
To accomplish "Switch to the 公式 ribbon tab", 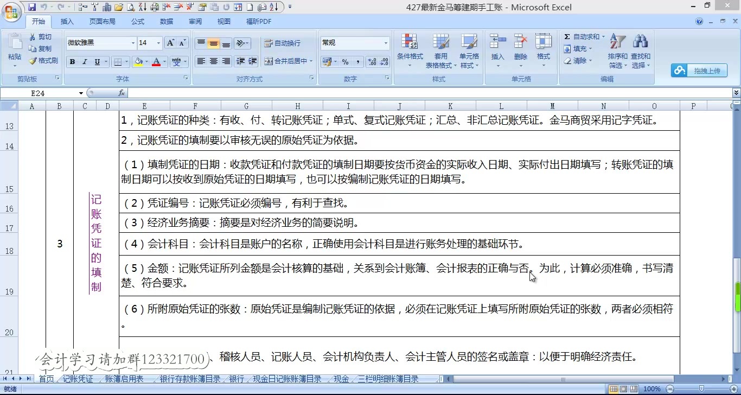I will click(x=138, y=22).
